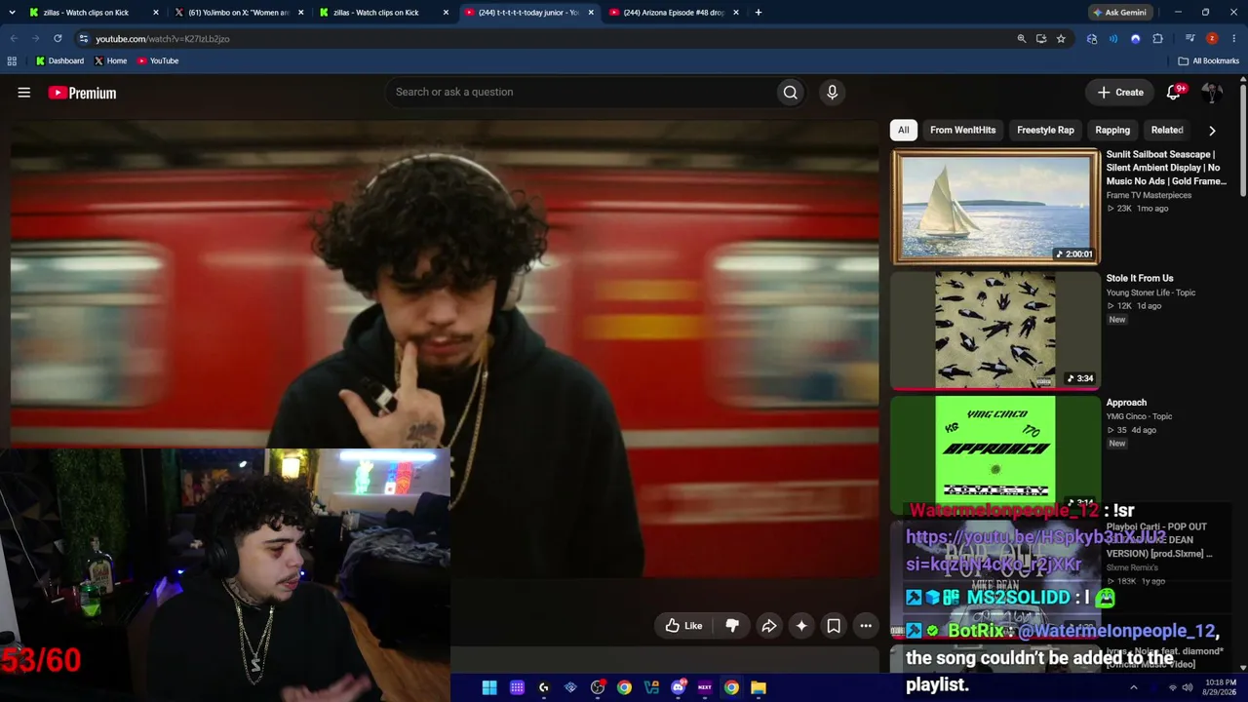Click the Stole It From Us thumbnail
This screenshot has width=1248, height=702.
coord(995,330)
